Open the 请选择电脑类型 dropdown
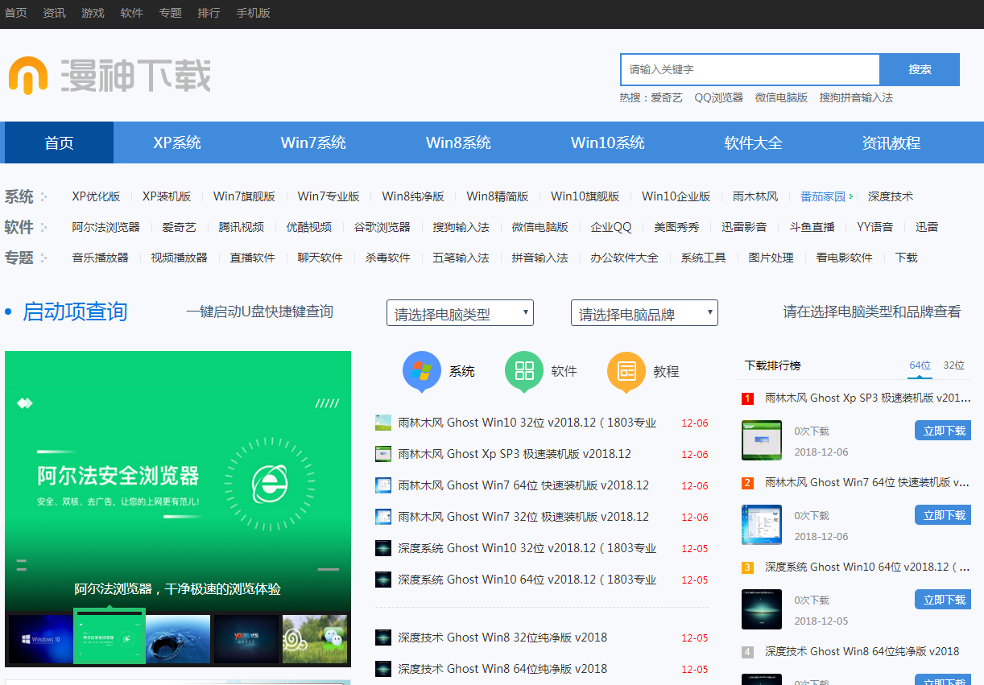This screenshot has height=685, width=984. [460, 312]
